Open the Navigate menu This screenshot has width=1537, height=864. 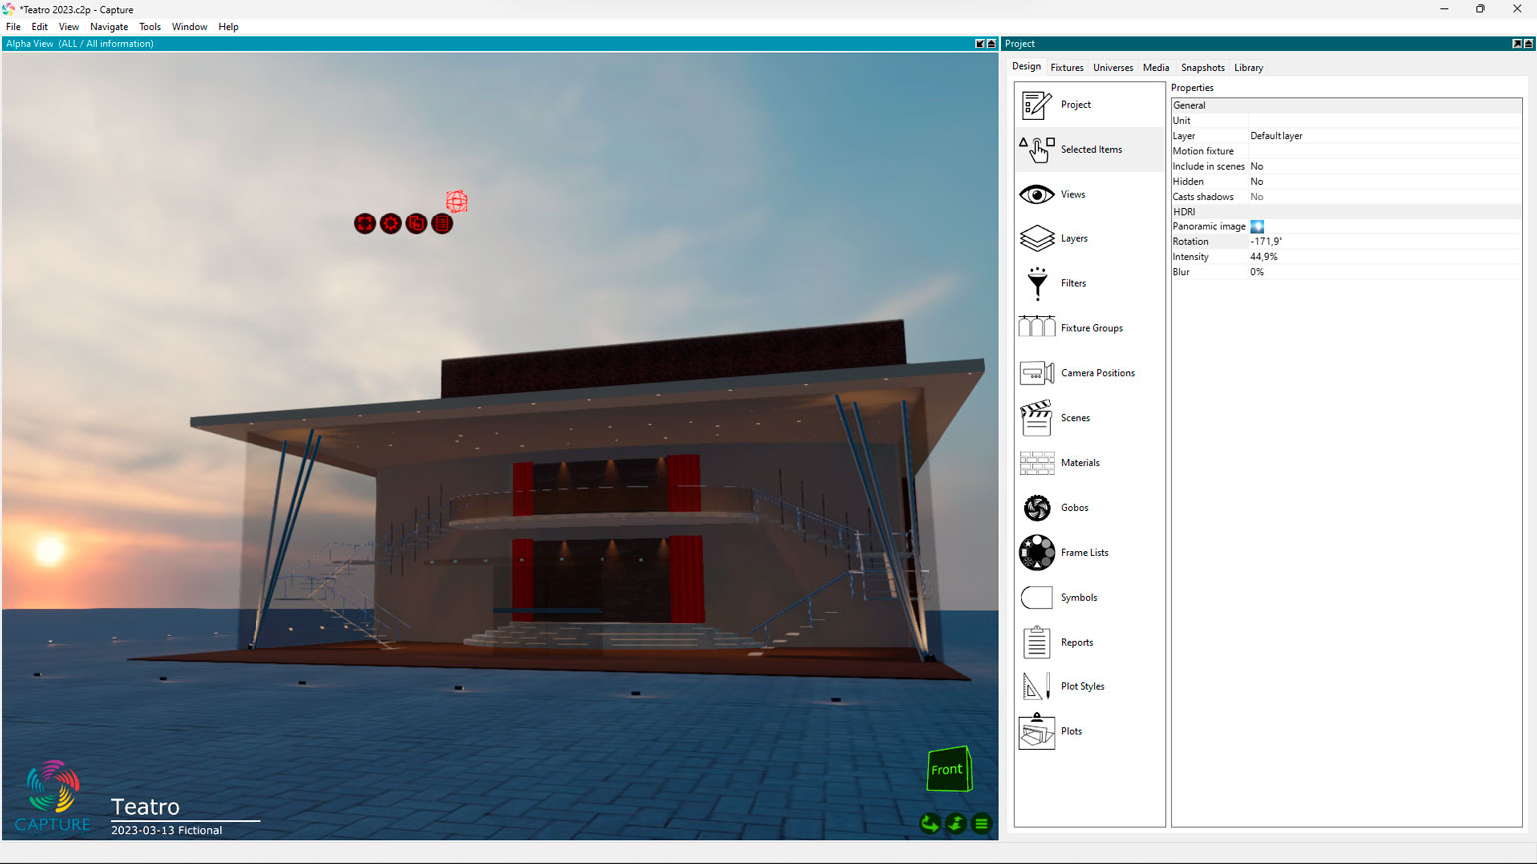[x=109, y=27]
